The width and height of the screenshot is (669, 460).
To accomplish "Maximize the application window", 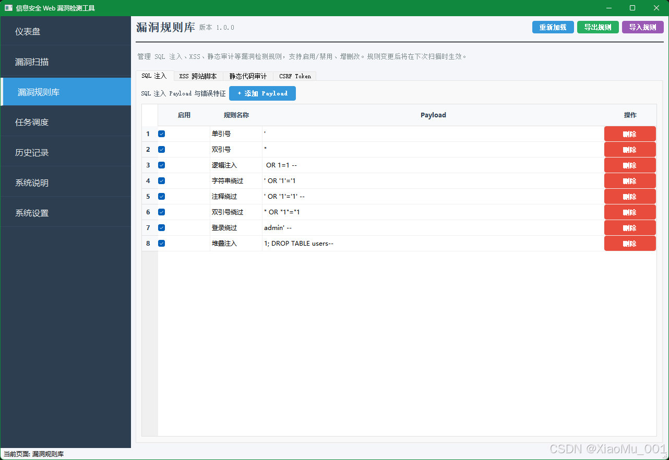I will click(632, 8).
